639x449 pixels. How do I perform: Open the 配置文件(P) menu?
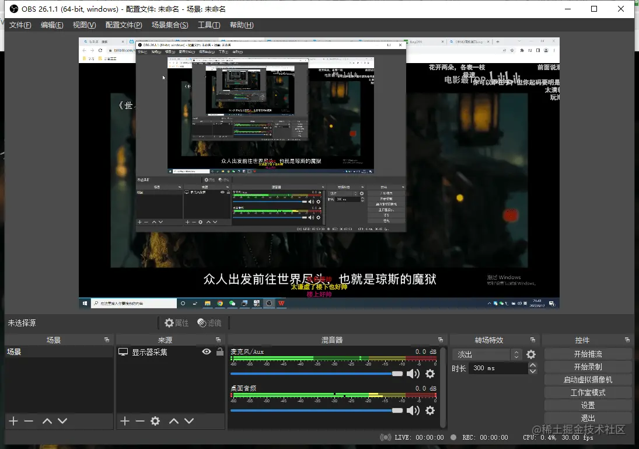pyautogui.click(x=124, y=25)
